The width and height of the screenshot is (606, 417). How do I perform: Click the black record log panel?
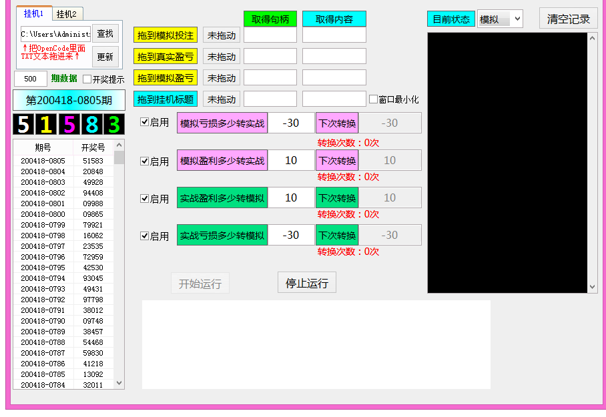(507, 163)
